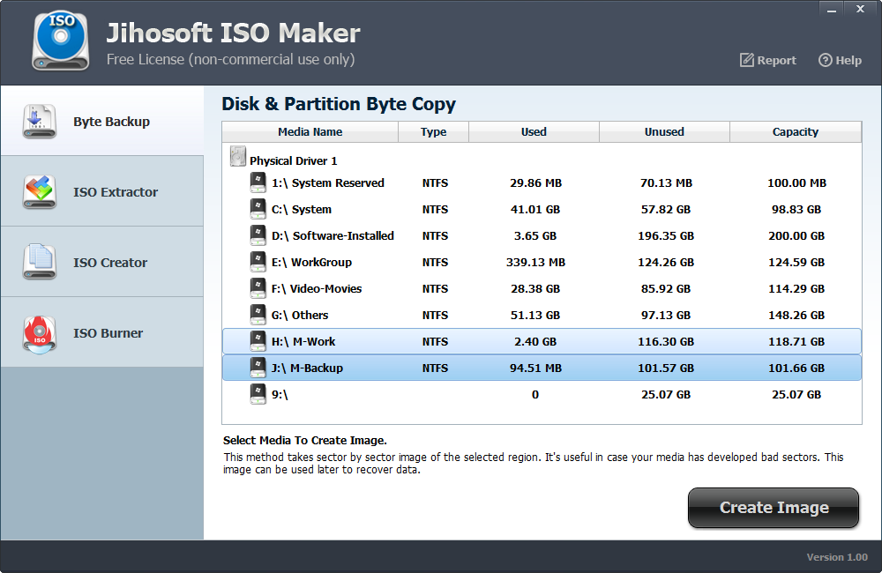The width and height of the screenshot is (882, 573).
Task: Click the drive icon for F:\ Video-Movies
Action: coord(258,288)
